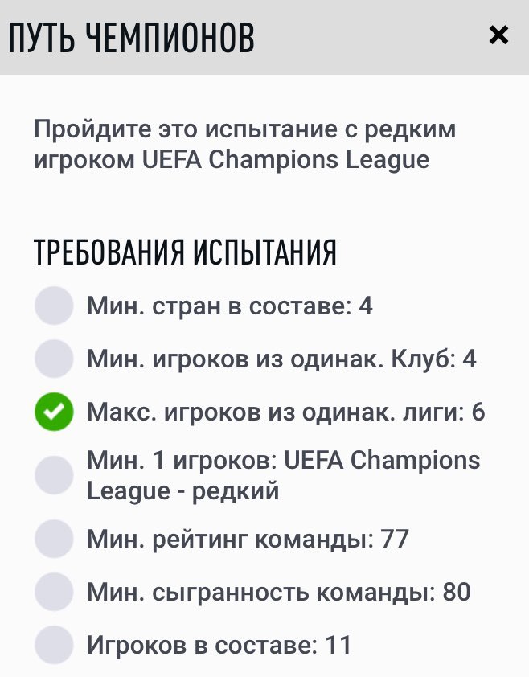The image size is (529, 677).
Task: Tap 'Игроков в составе: 11' requirement
Action: pyautogui.click(x=219, y=646)
